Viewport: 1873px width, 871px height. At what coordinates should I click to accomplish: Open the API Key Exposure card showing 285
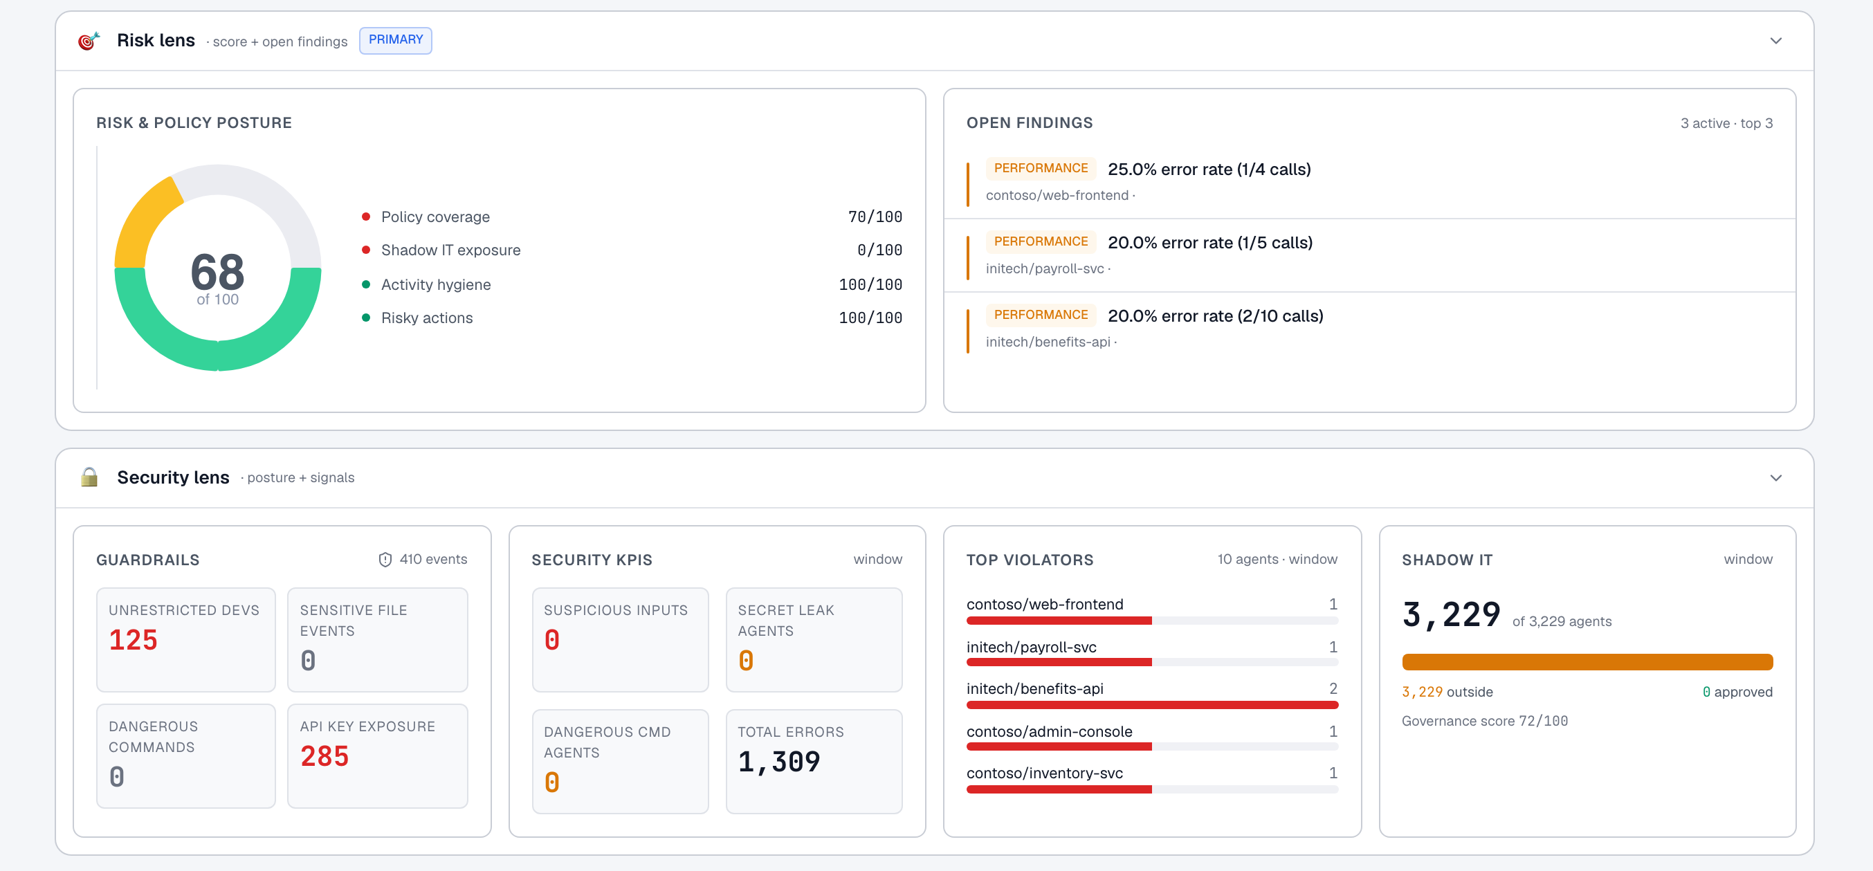(x=377, y=755)
